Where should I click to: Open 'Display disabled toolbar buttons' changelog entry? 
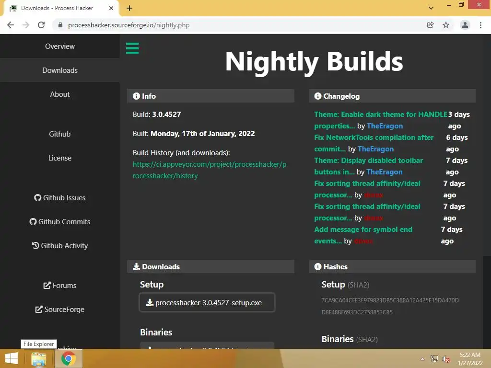click(369, 166)
